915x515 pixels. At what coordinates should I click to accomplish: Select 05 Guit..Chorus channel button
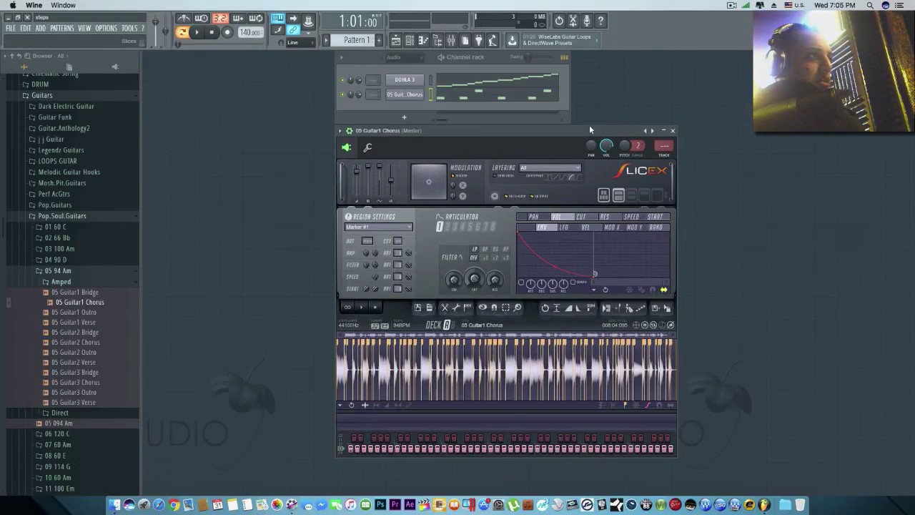405,94
